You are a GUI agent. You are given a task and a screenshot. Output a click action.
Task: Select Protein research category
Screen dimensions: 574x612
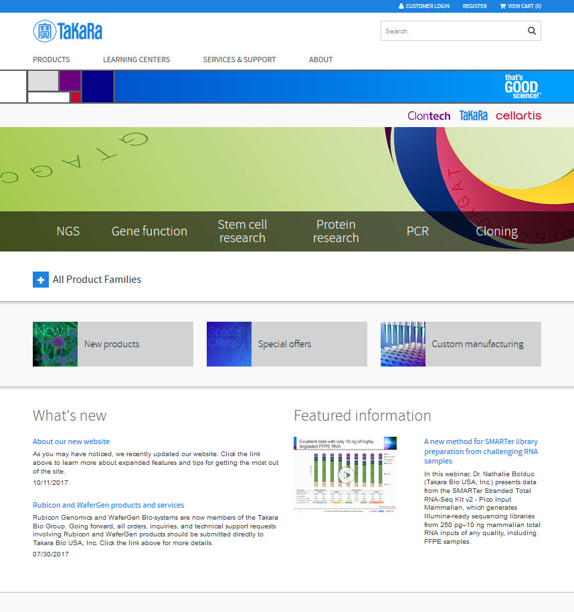click(336, 231)
